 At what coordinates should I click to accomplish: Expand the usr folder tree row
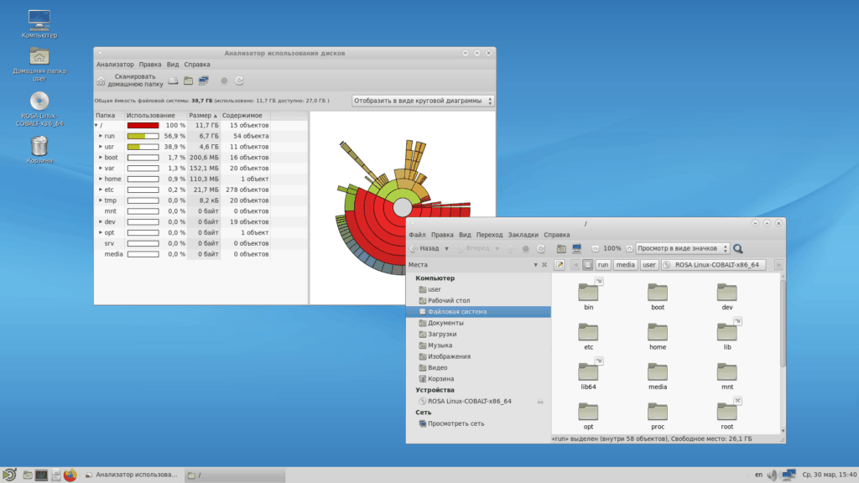101,146
